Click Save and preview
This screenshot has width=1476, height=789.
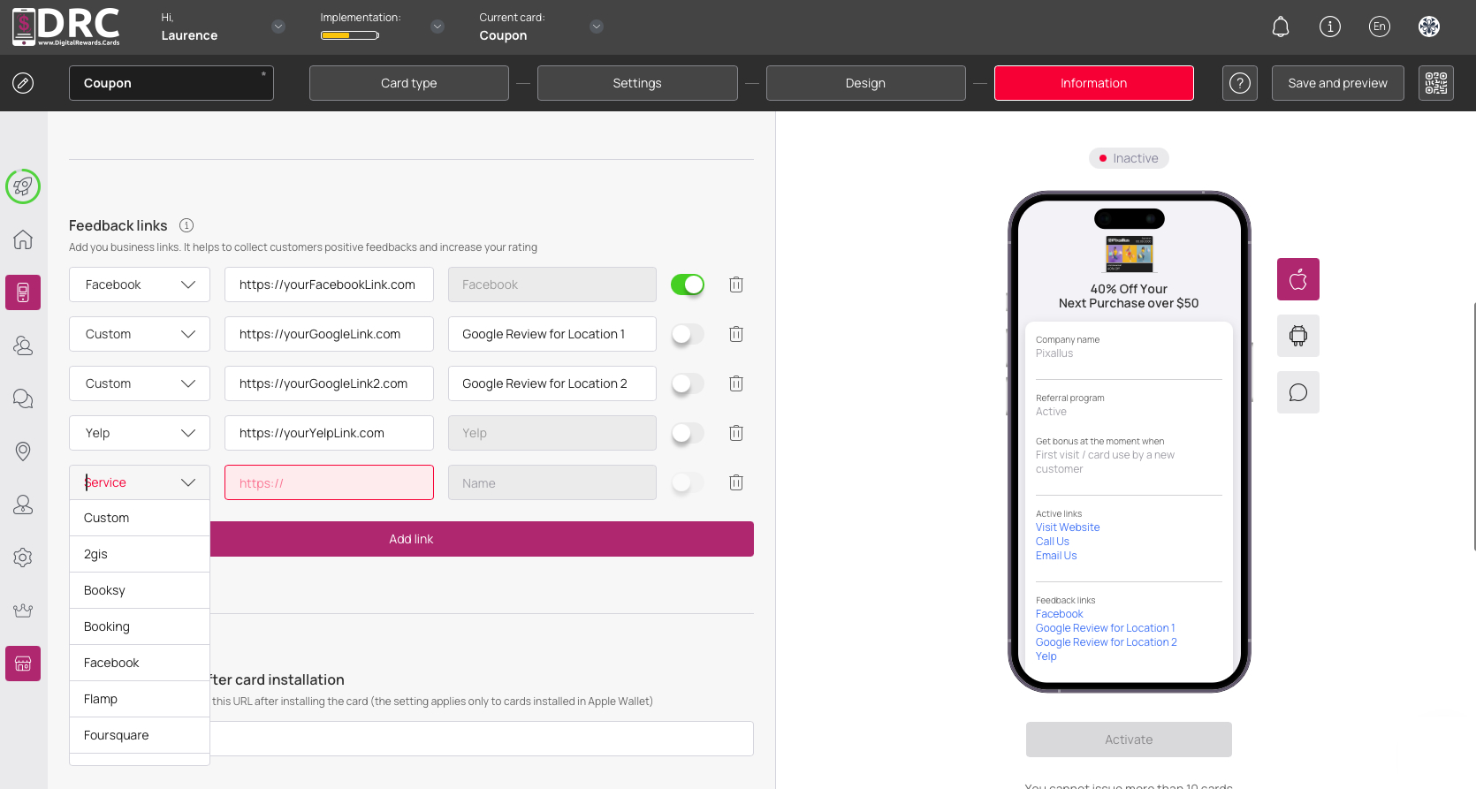coord(1338,83)
